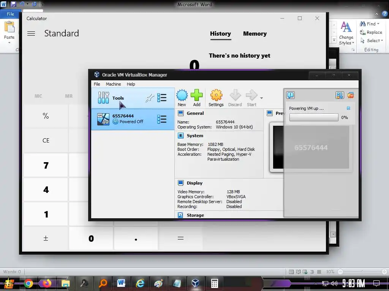Click the Word Save quick access icon

click(x=13, y=4)
